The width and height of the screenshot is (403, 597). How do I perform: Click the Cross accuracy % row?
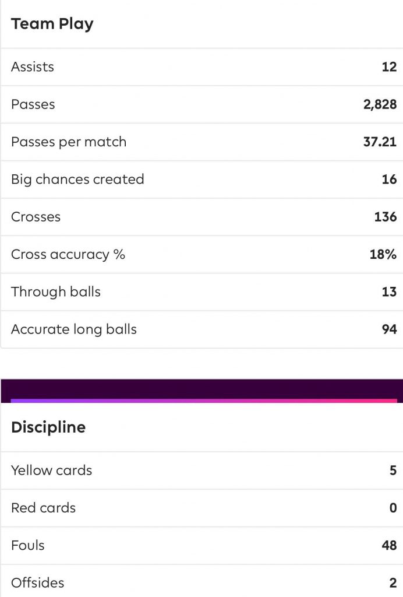coord(202,254)
